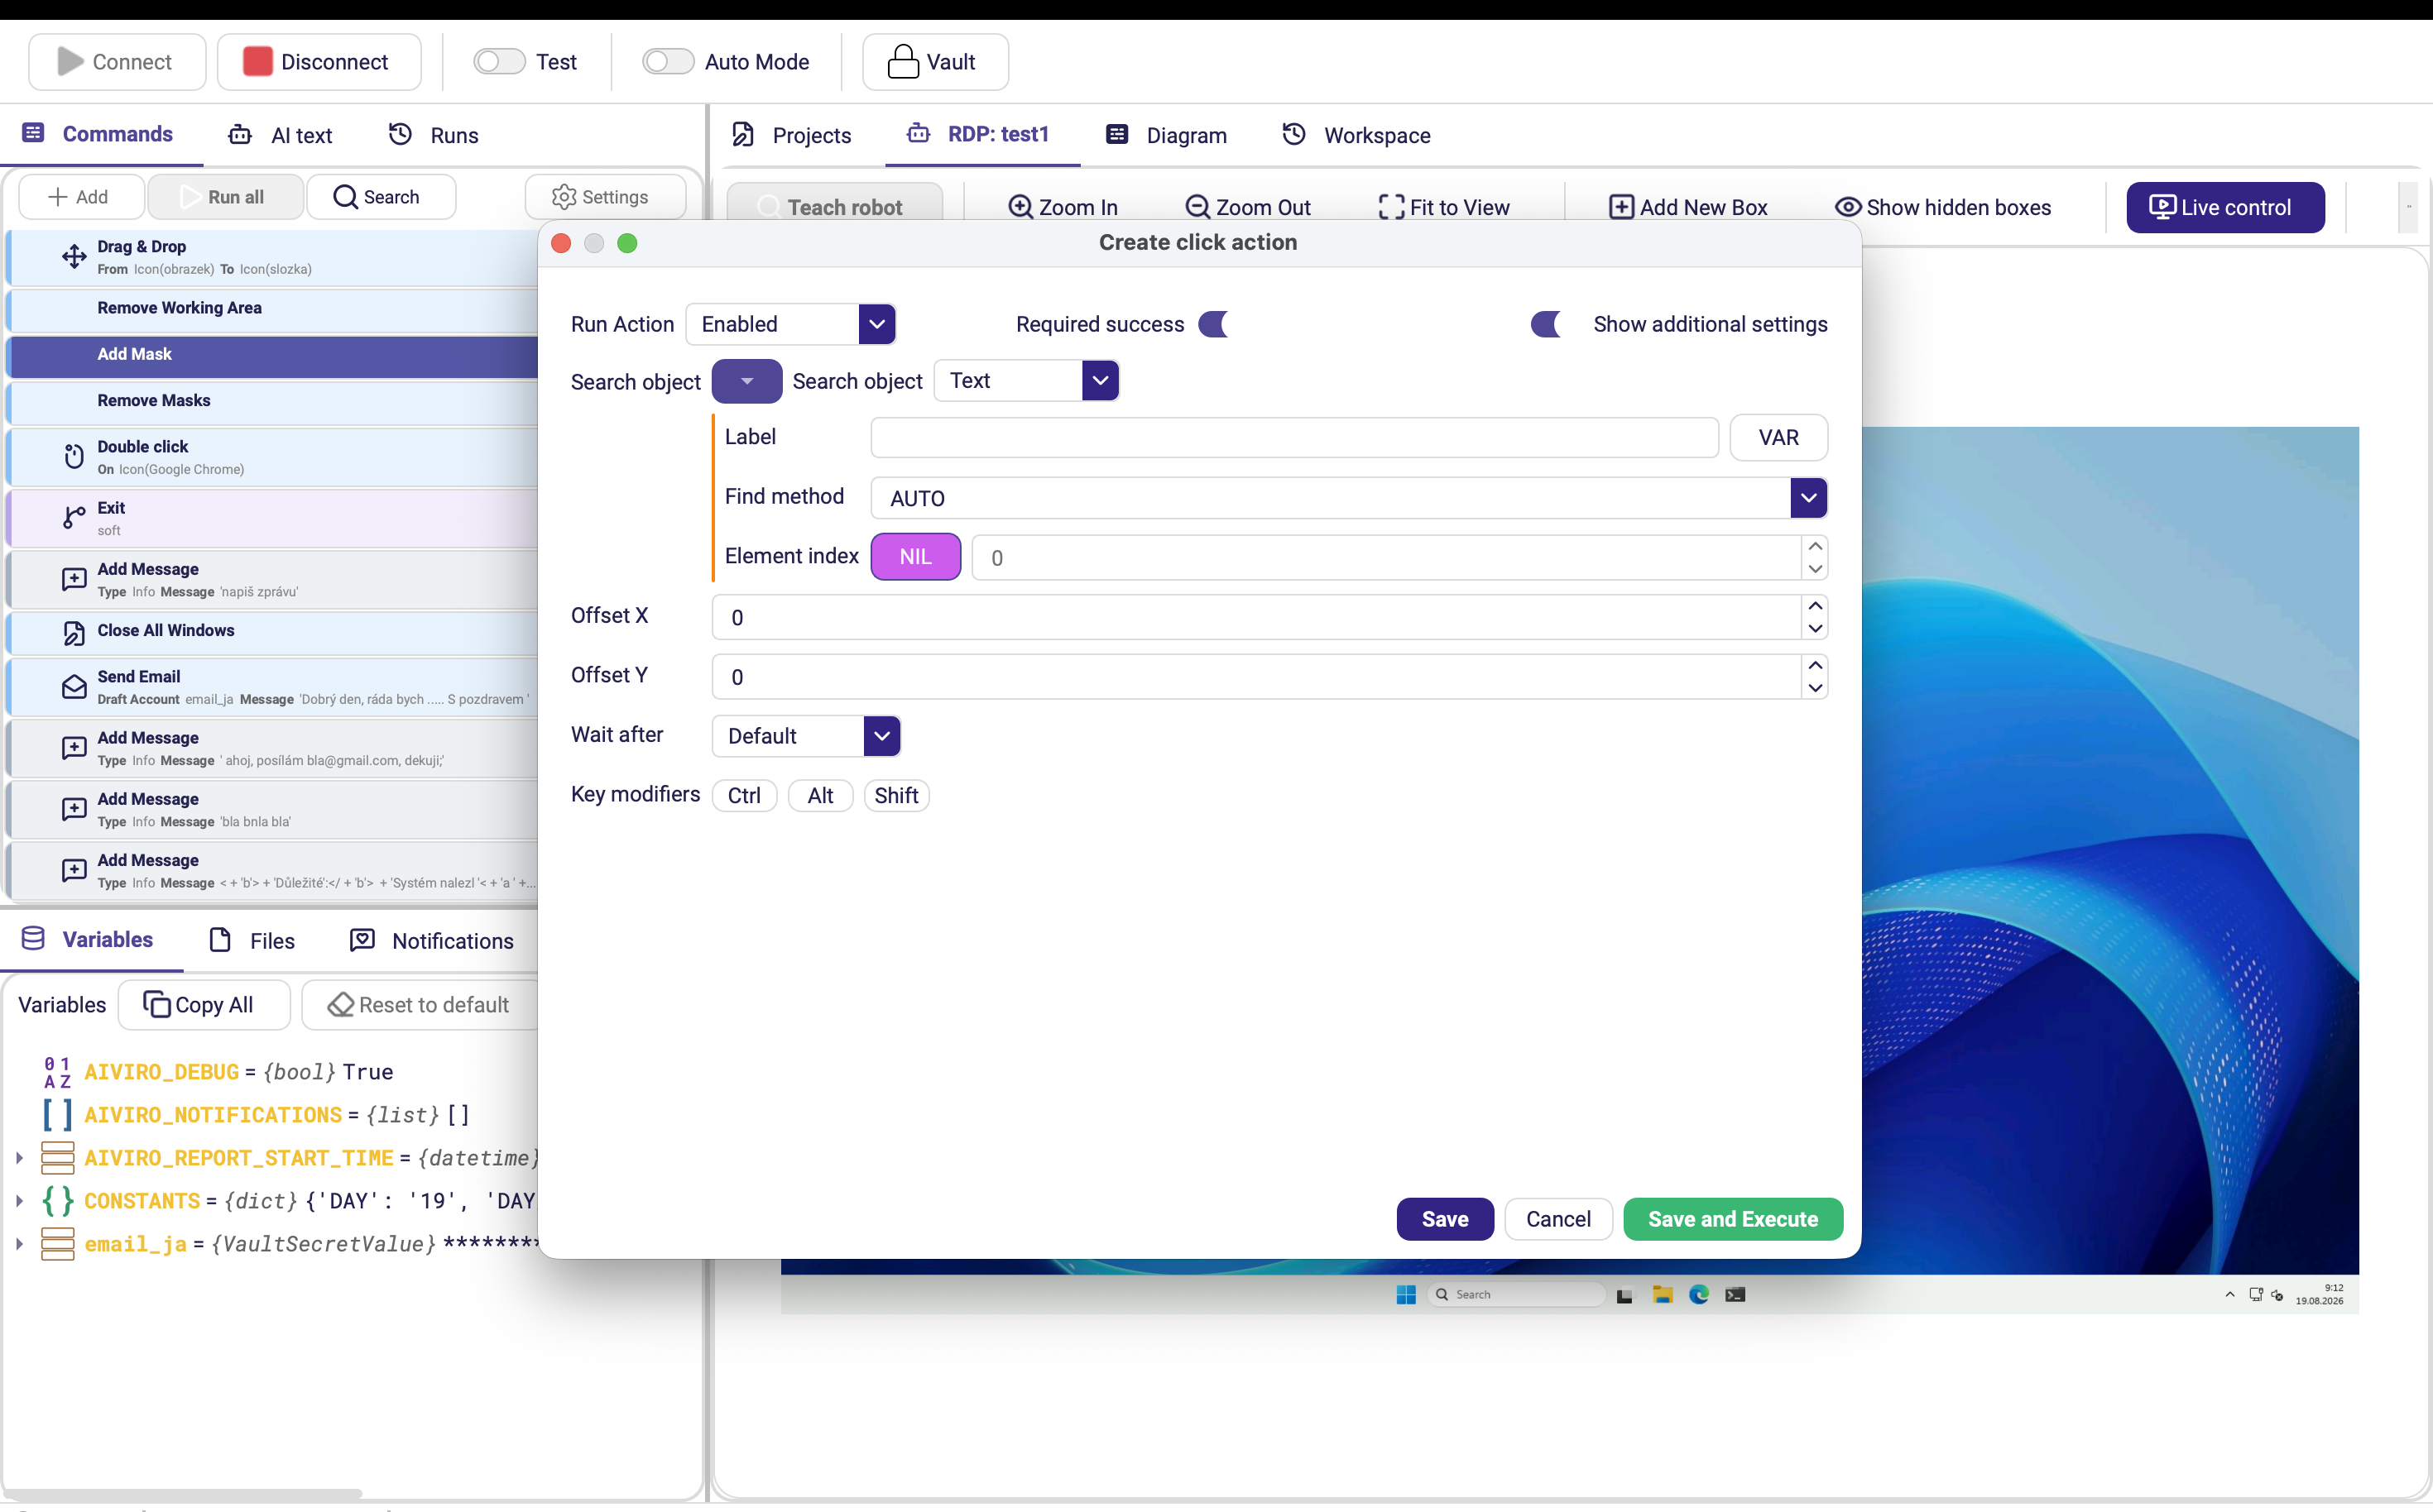Click the Add New Box plus icon
This screenshot has height=1512, width=2433.
[x=1622, y=207]
